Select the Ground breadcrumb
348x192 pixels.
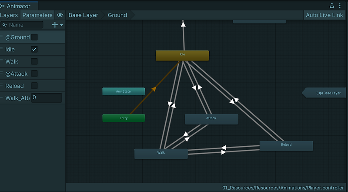[117, 15]
